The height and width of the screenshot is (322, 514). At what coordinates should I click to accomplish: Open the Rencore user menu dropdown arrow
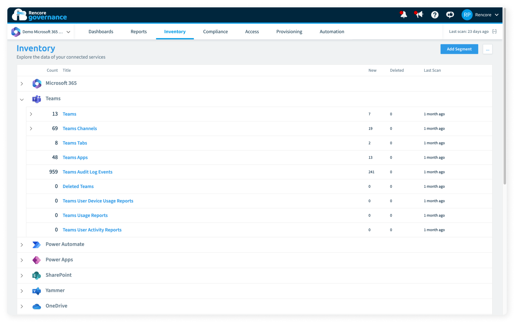tap(496, 15)
